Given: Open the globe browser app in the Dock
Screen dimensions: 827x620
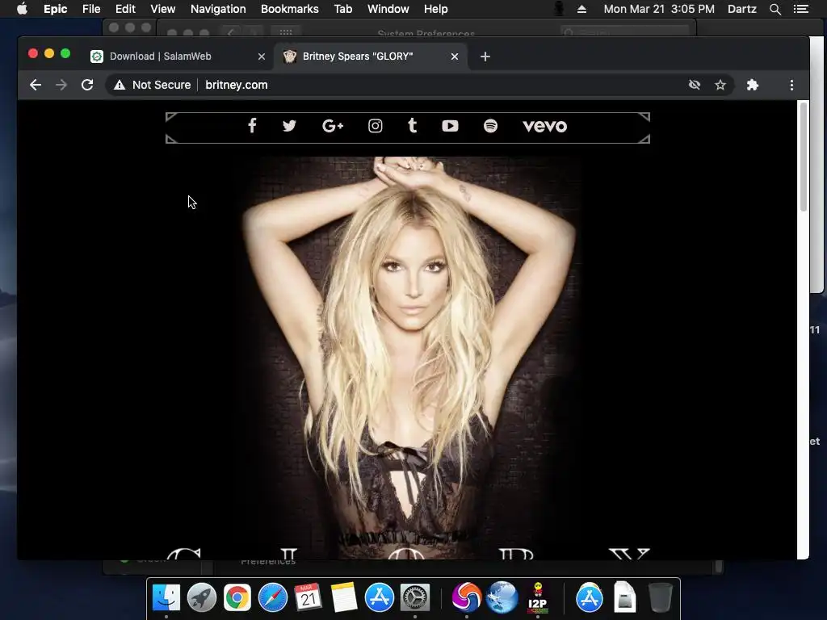Looking at the screenshot, I should [502, 597].
